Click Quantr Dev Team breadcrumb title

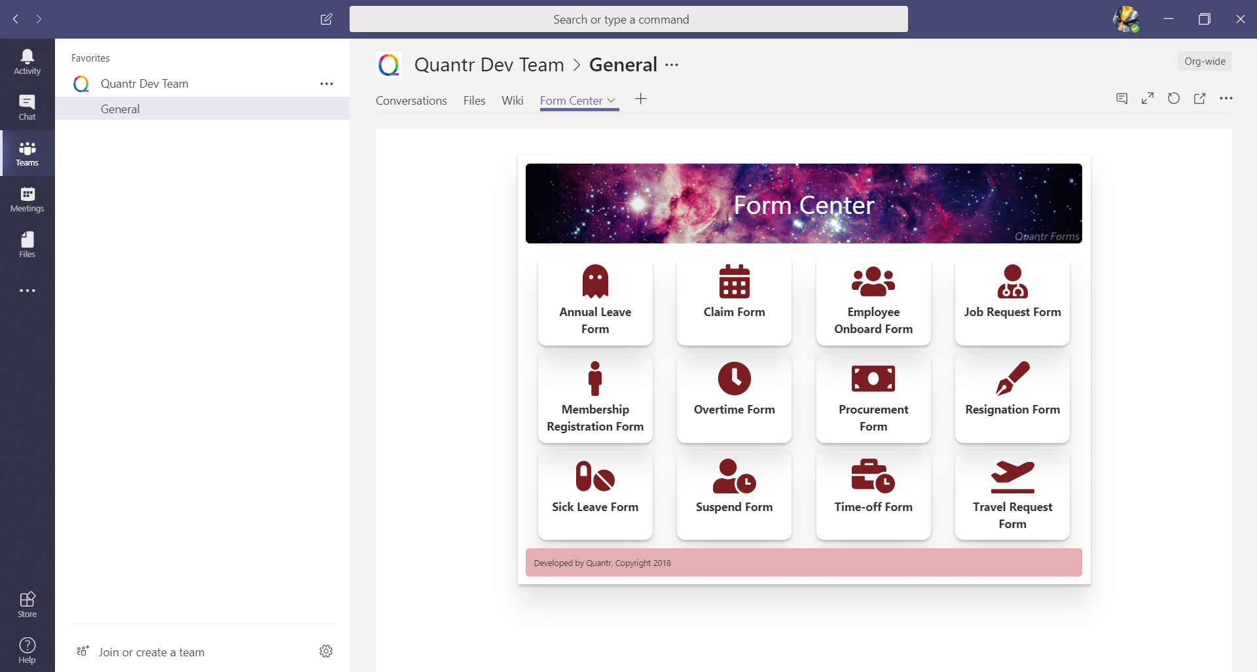pyautogui.click(x=489, y=65)
